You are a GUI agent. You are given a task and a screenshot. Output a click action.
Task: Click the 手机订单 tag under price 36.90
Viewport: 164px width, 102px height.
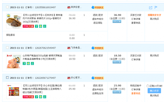point(117,22)
